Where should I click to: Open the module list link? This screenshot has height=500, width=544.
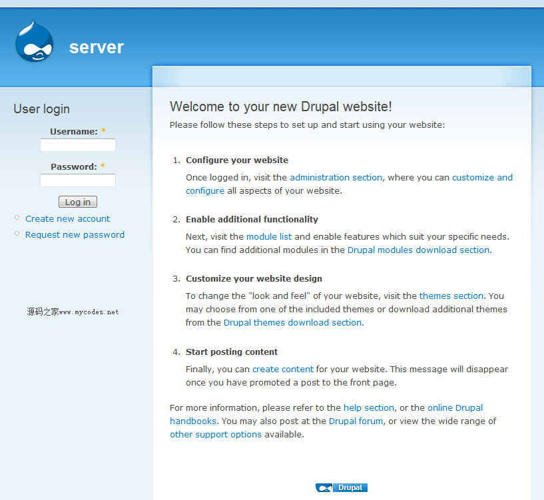pos(269,236)
